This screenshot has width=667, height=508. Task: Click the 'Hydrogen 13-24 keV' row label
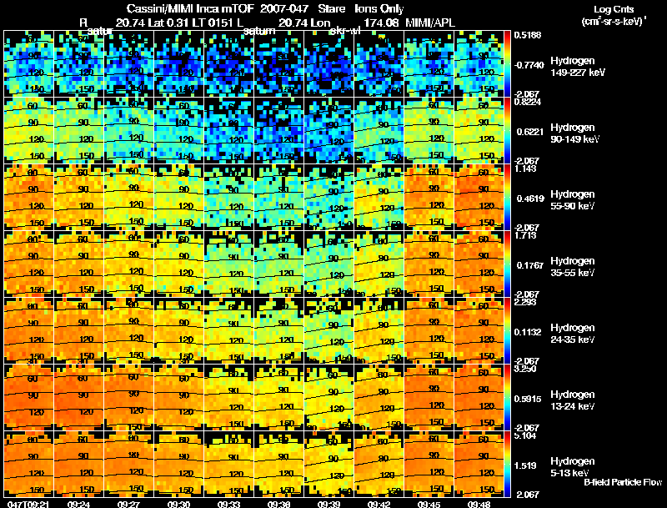pos(573,400)
